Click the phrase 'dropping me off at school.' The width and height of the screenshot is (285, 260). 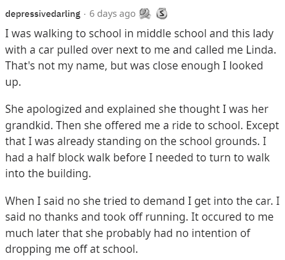(x=72, y=249)
